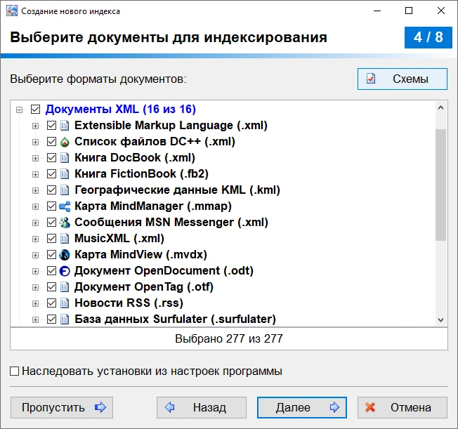This screenshot has height=429, width=458.
Task: Expand Карта MindView (.mvdx) node
Action: (x=35, y=256)
